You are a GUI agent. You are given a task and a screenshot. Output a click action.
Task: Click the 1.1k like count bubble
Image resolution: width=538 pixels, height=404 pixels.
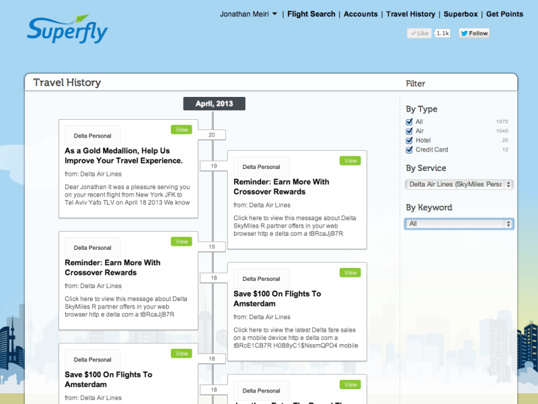[443, 33]
